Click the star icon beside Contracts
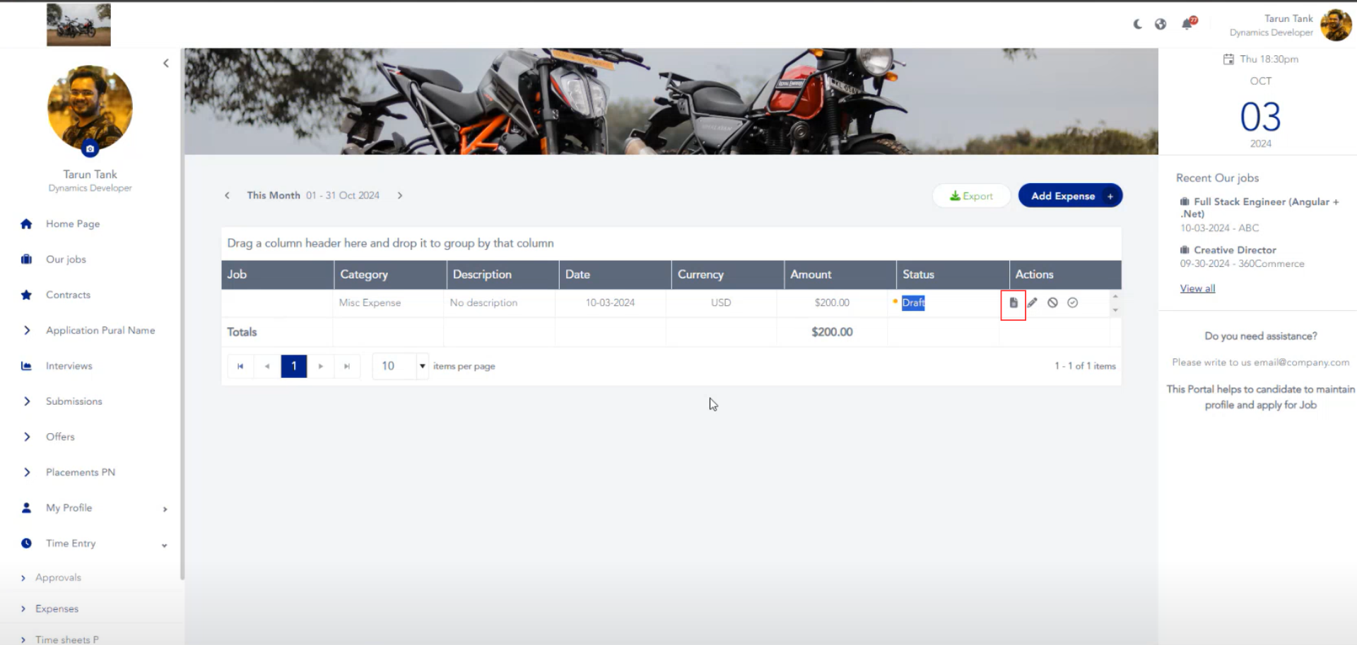This screenshot has width=1357, height=645. [x=26, y=295]
